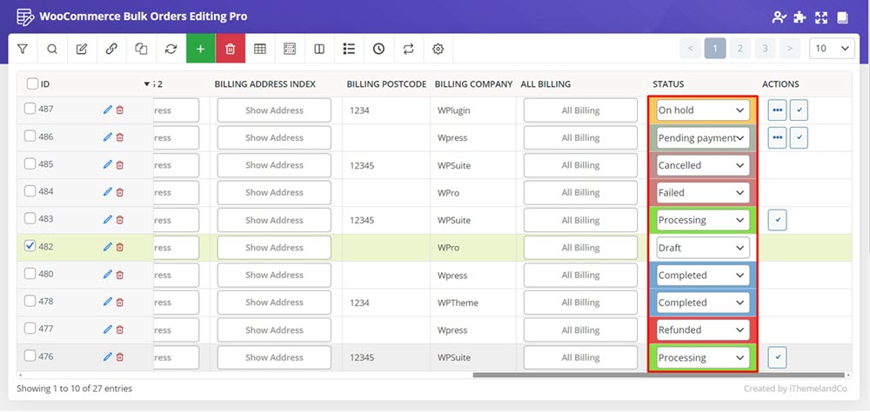Open the settings gear icon
The image size is (870, 412).
click(438, 49)
